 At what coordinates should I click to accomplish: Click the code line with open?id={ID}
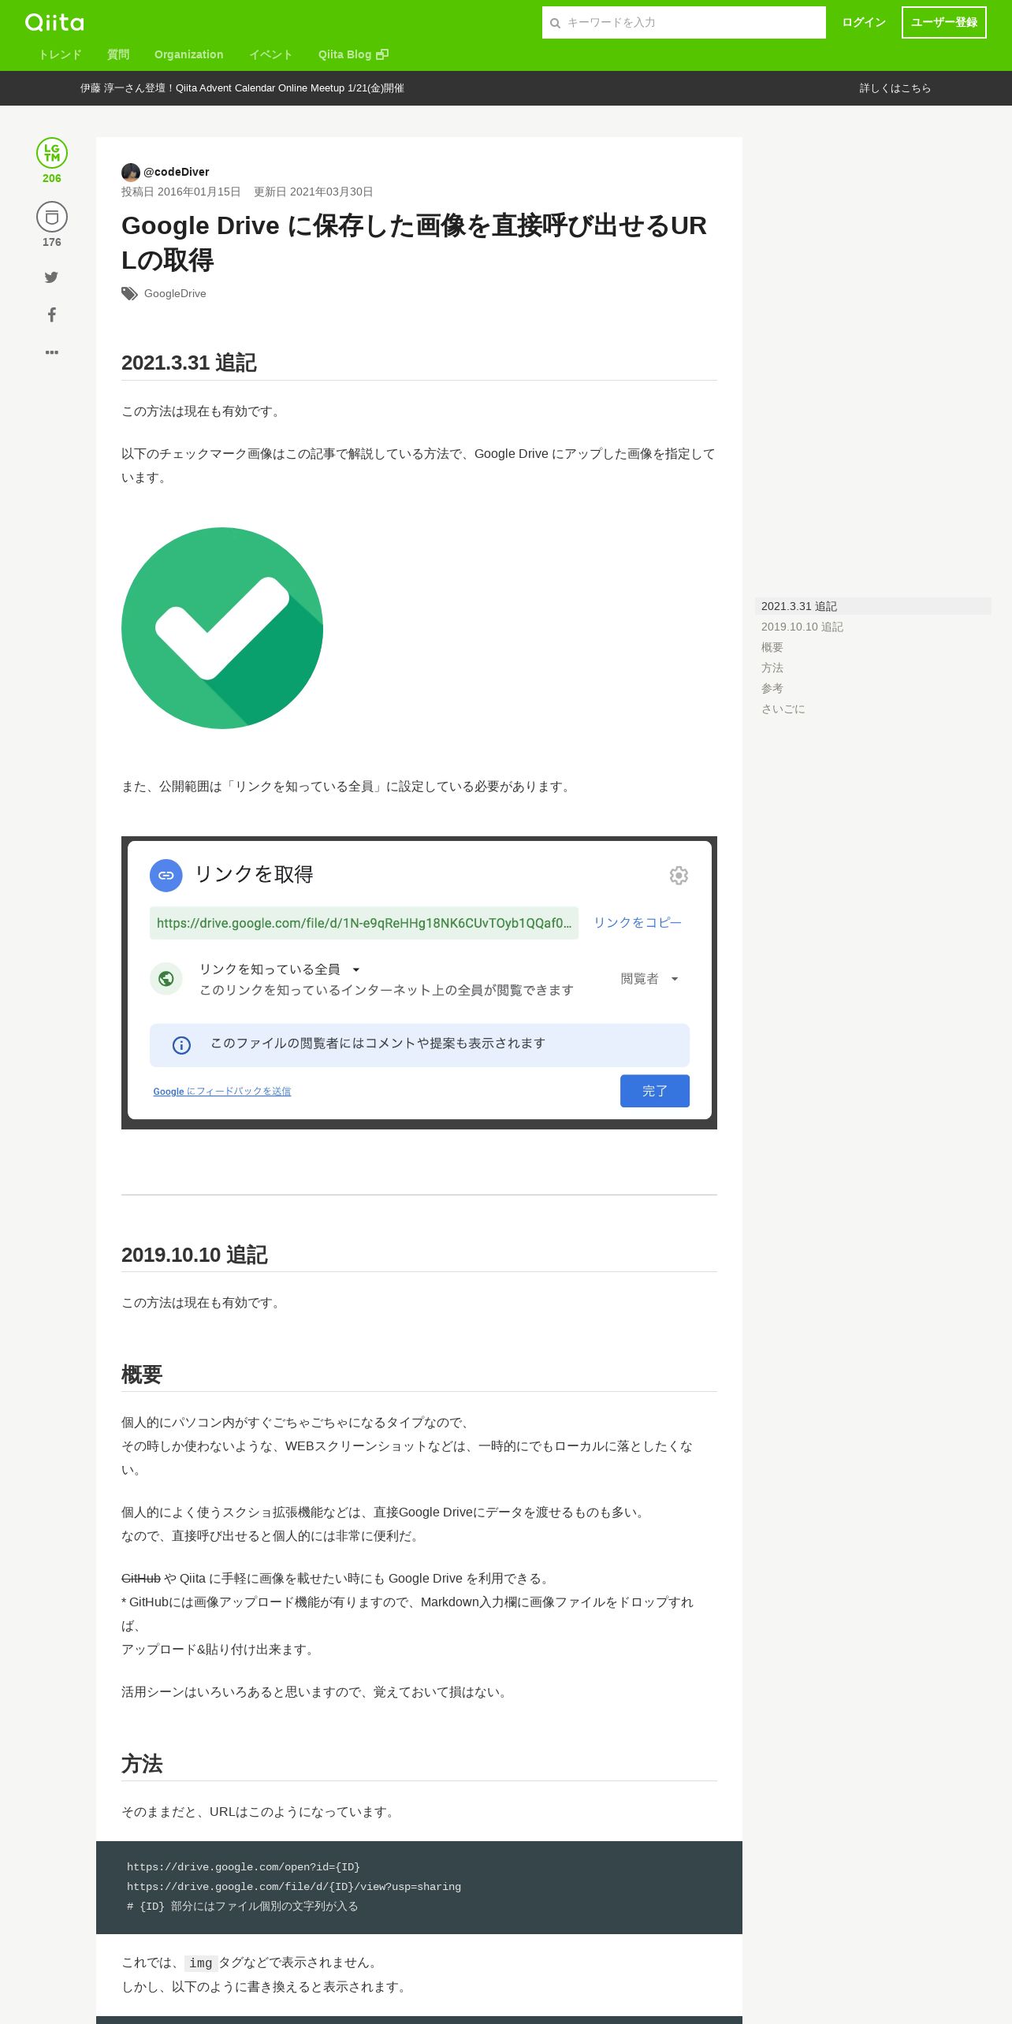(x=244, y=1867)
